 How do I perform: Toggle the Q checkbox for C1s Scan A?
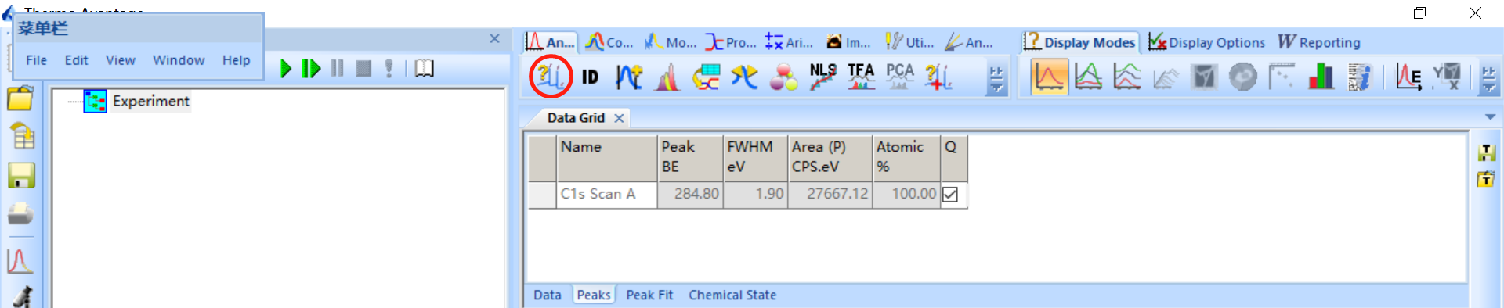pos(950,194)
